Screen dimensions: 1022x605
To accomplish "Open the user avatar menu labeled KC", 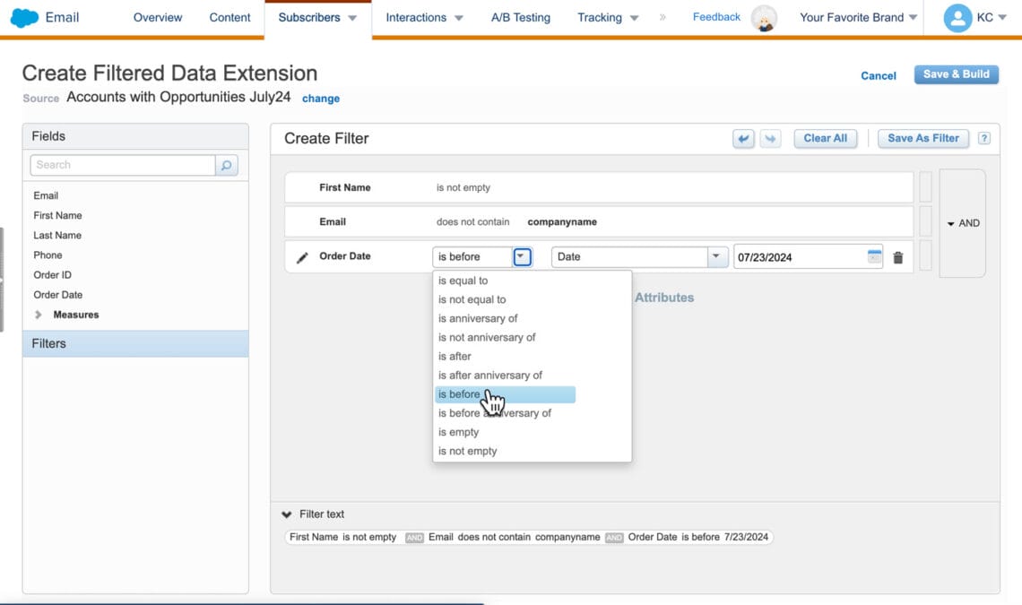I will [957, 16].
